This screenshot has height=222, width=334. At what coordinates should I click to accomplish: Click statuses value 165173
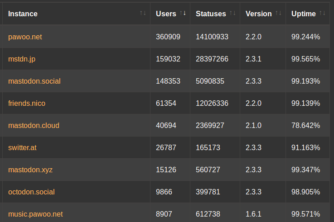coord(208,148)
